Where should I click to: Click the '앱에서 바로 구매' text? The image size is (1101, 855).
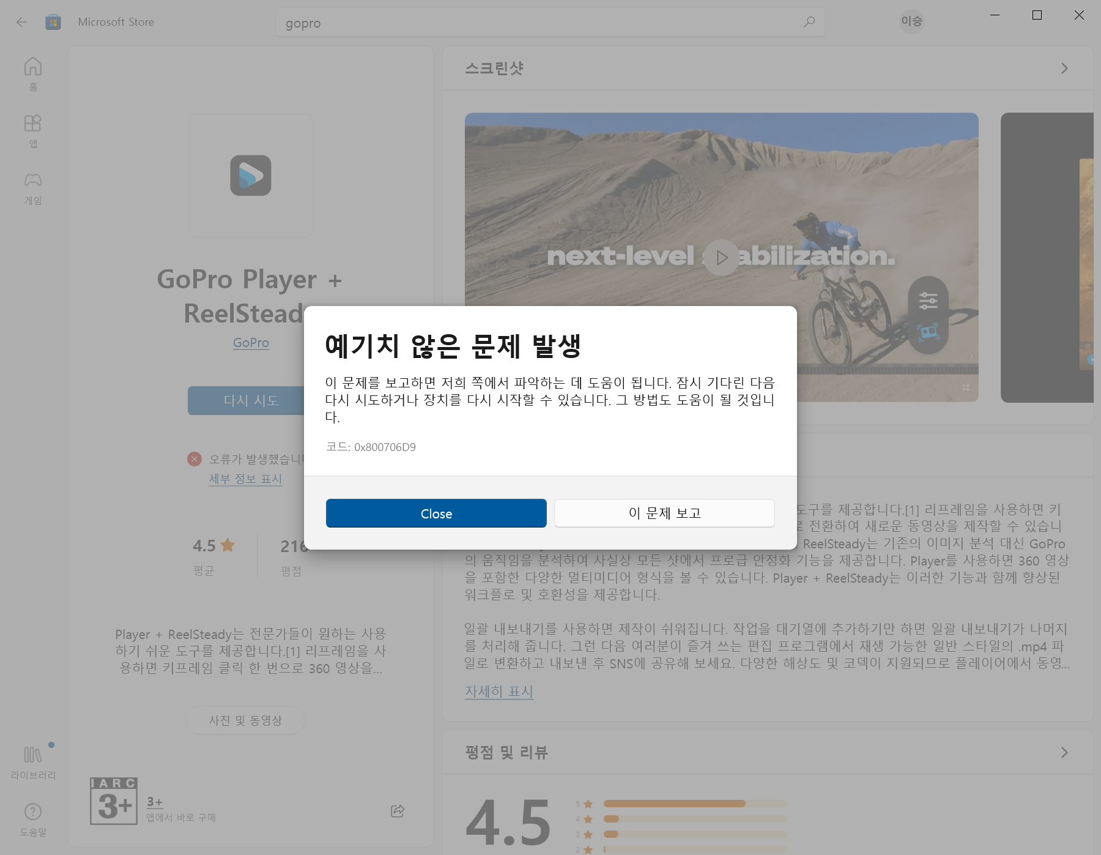181,818
